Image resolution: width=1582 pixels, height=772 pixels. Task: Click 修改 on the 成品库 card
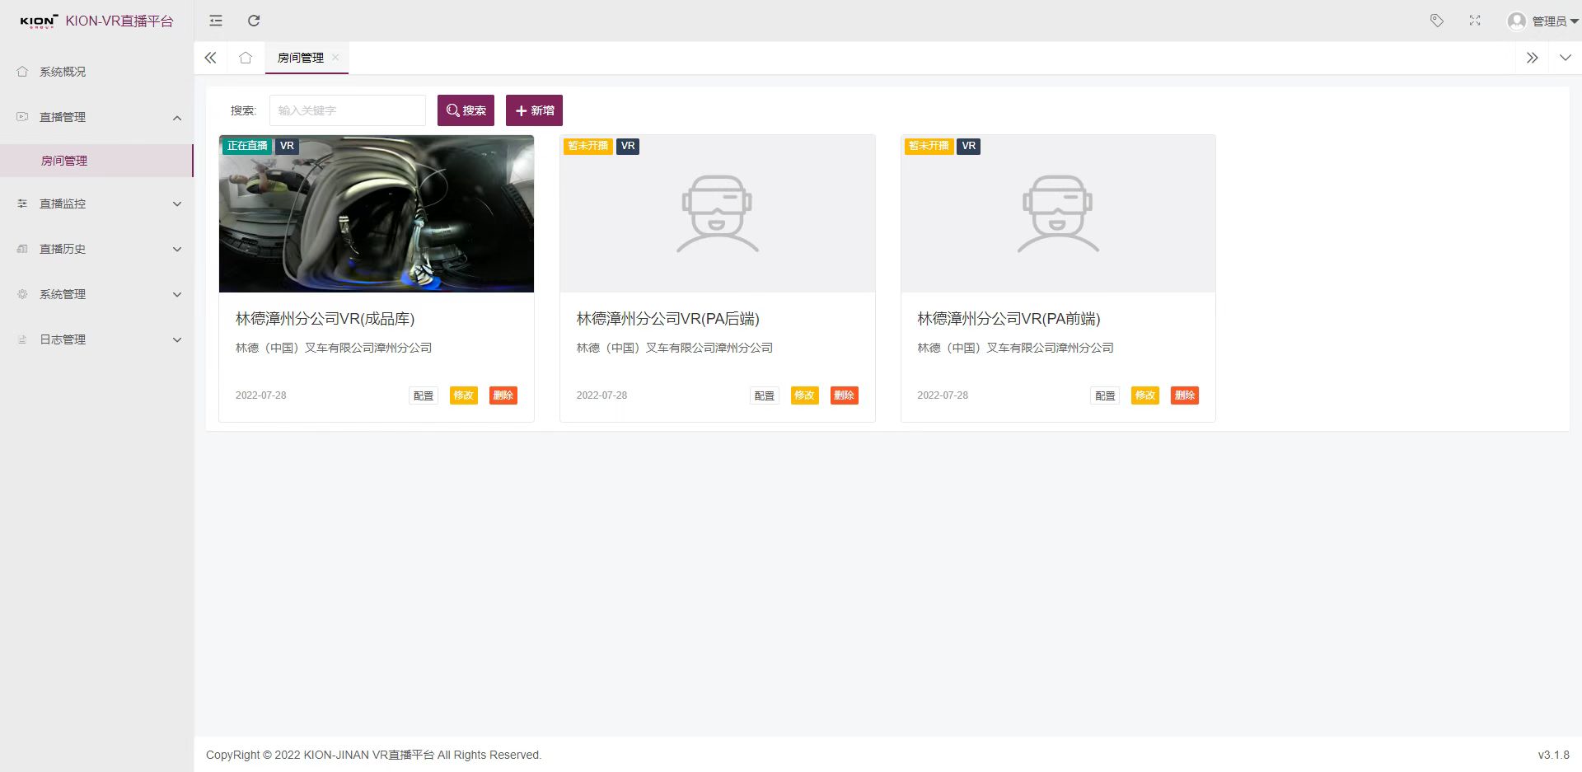pyautogui.click(x=464, y=395)
